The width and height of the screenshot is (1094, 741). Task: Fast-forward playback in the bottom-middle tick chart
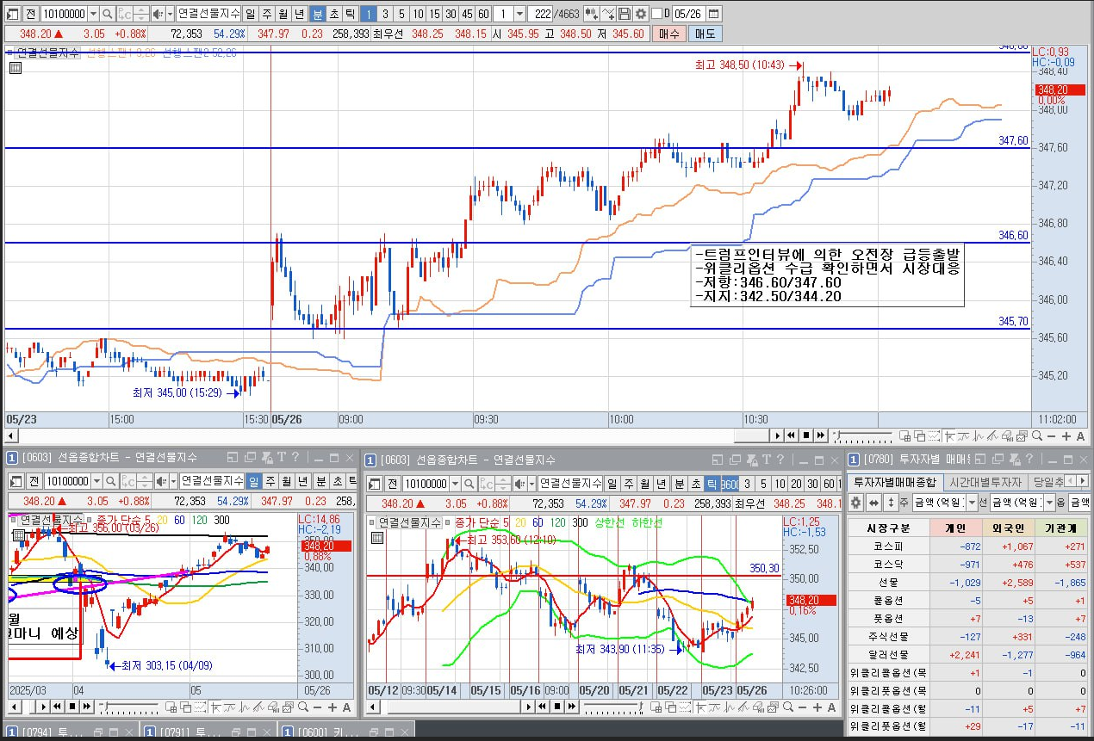(571, 707)
